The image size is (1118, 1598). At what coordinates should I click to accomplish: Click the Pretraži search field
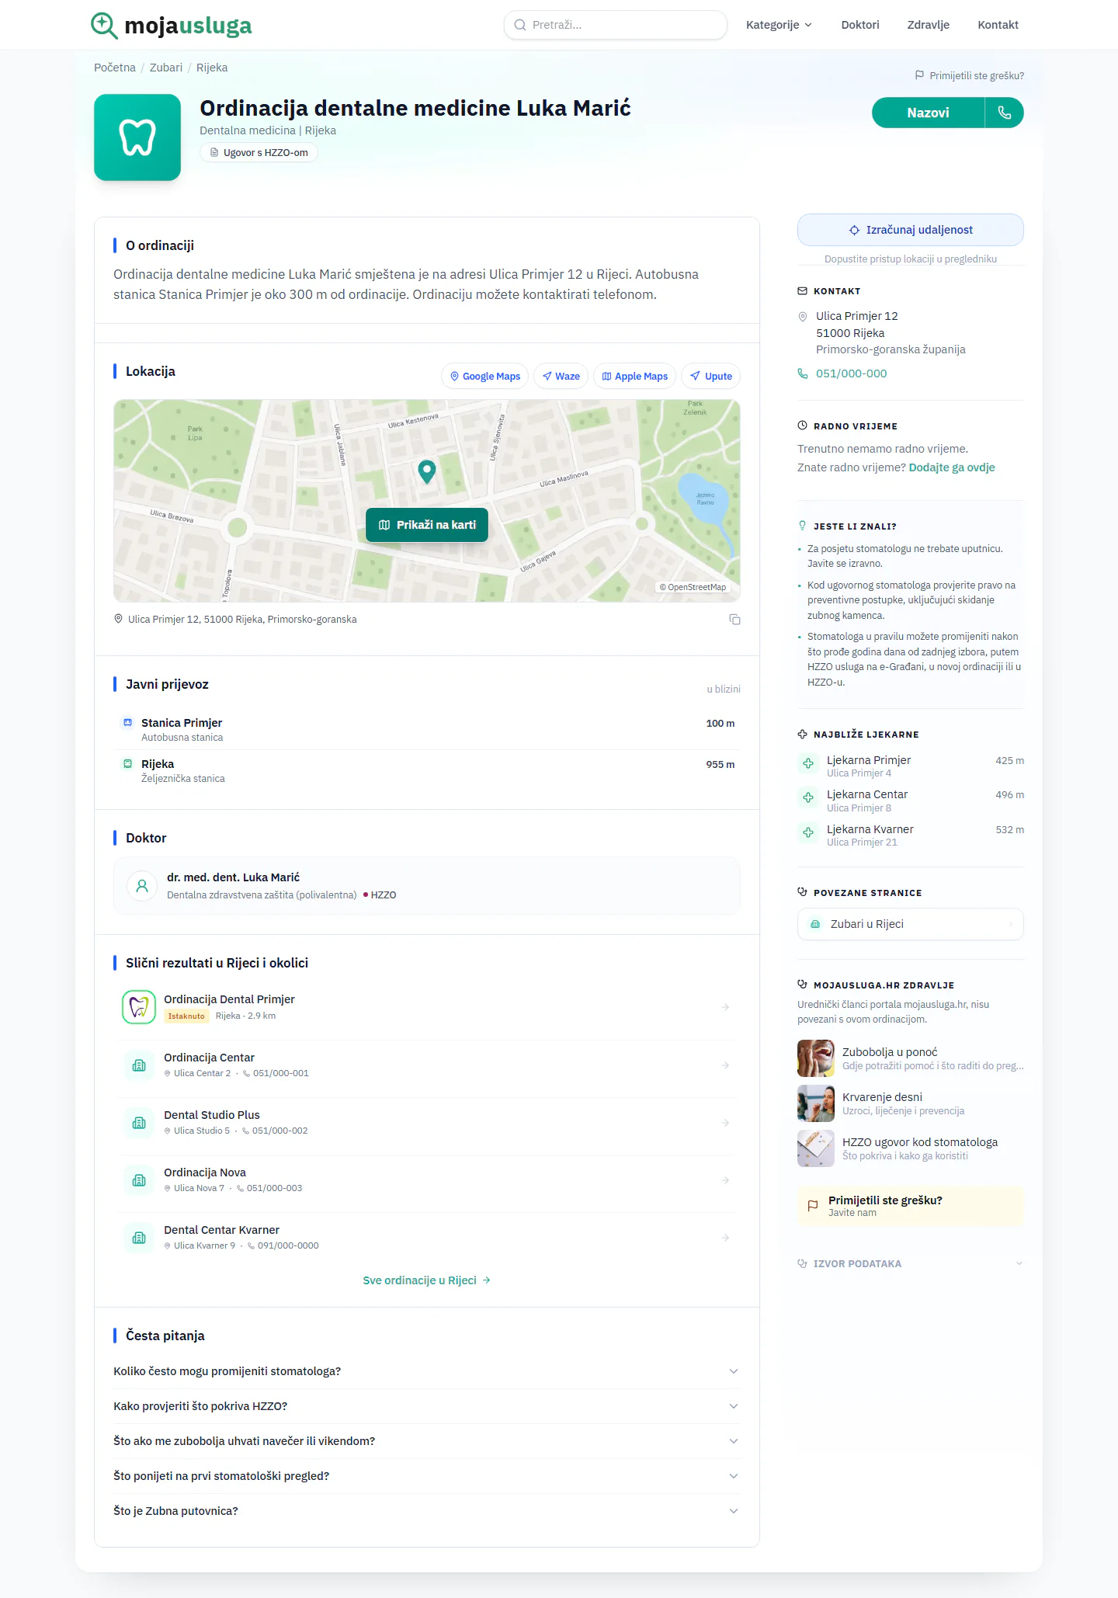616,25
